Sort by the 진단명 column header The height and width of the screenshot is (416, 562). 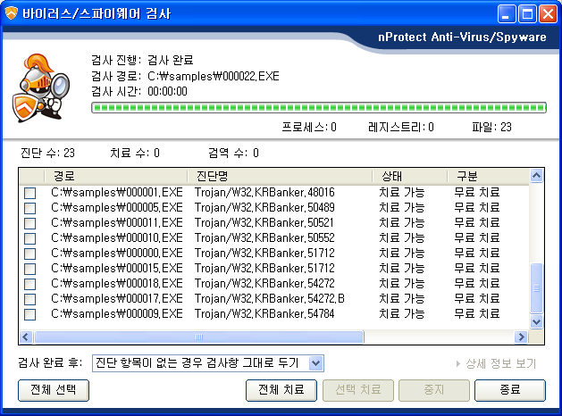click(x=280, y=176)
